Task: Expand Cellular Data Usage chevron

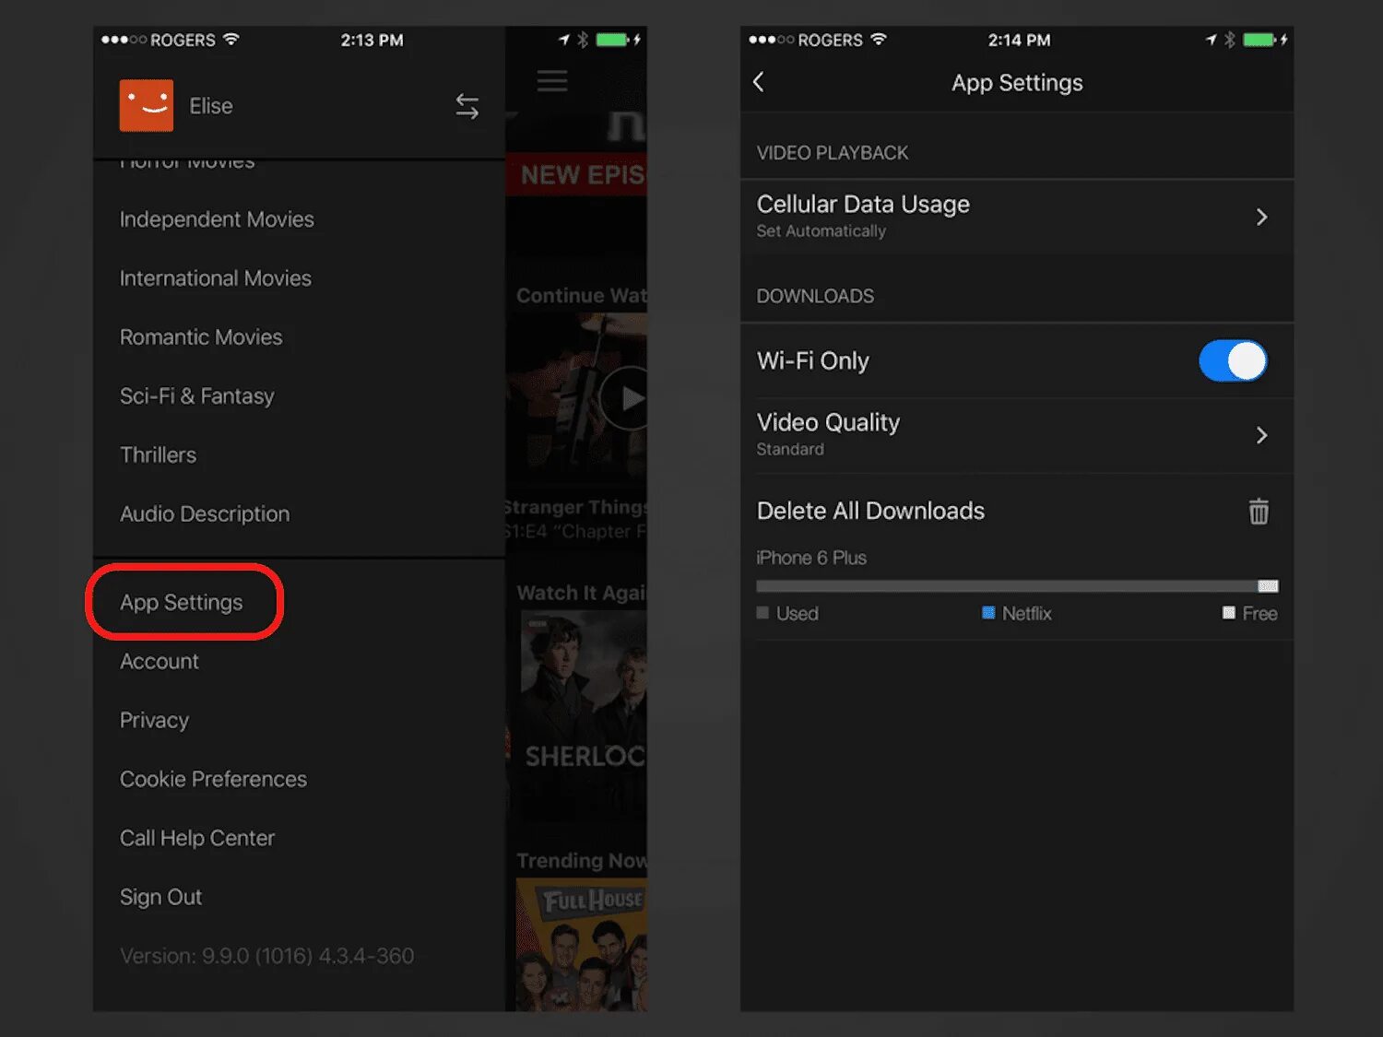Action: (1261, 217)
